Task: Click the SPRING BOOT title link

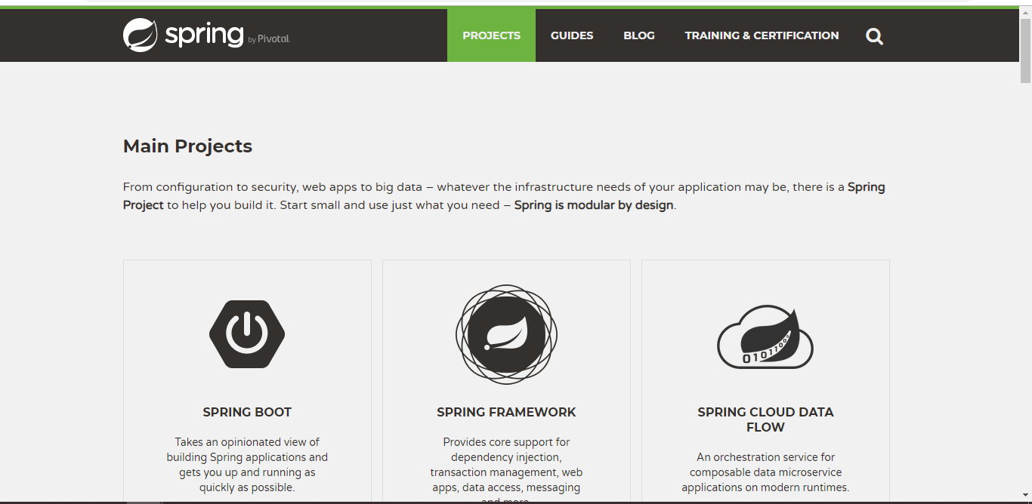Action: [247, 412]
